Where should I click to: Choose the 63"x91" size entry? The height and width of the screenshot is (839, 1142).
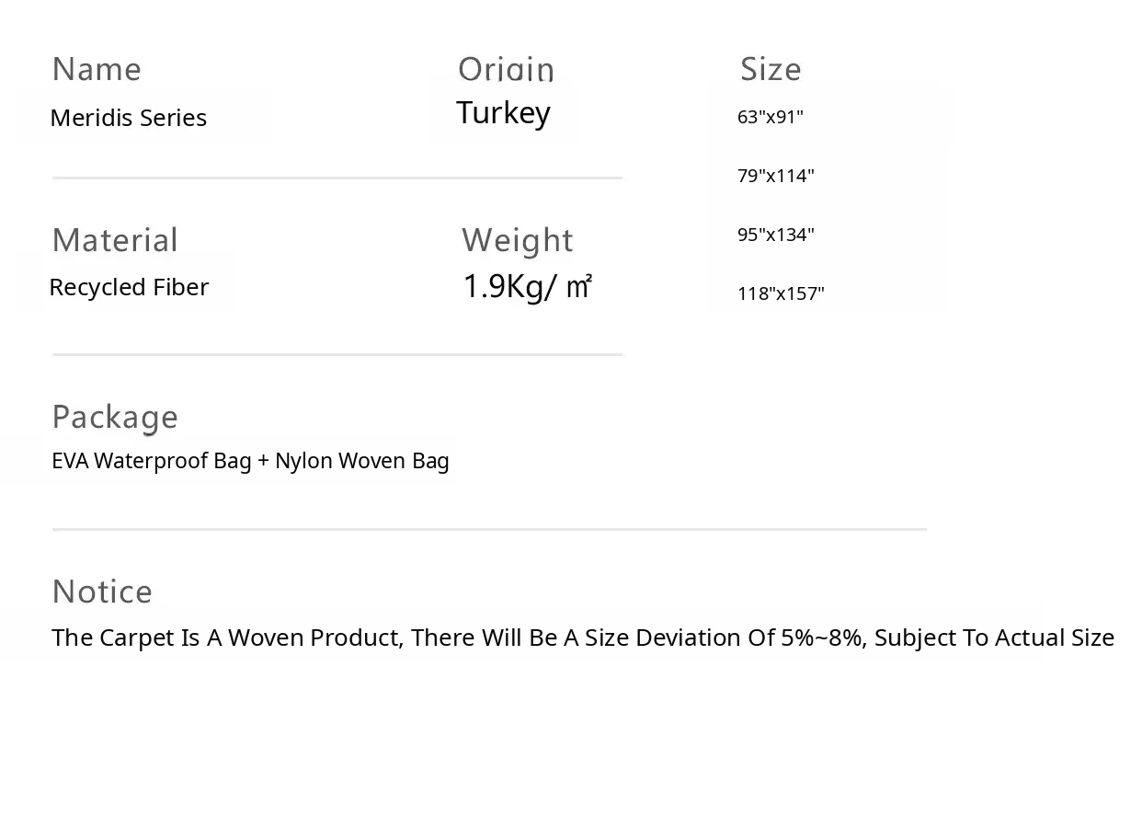click(x=771, y=117)
